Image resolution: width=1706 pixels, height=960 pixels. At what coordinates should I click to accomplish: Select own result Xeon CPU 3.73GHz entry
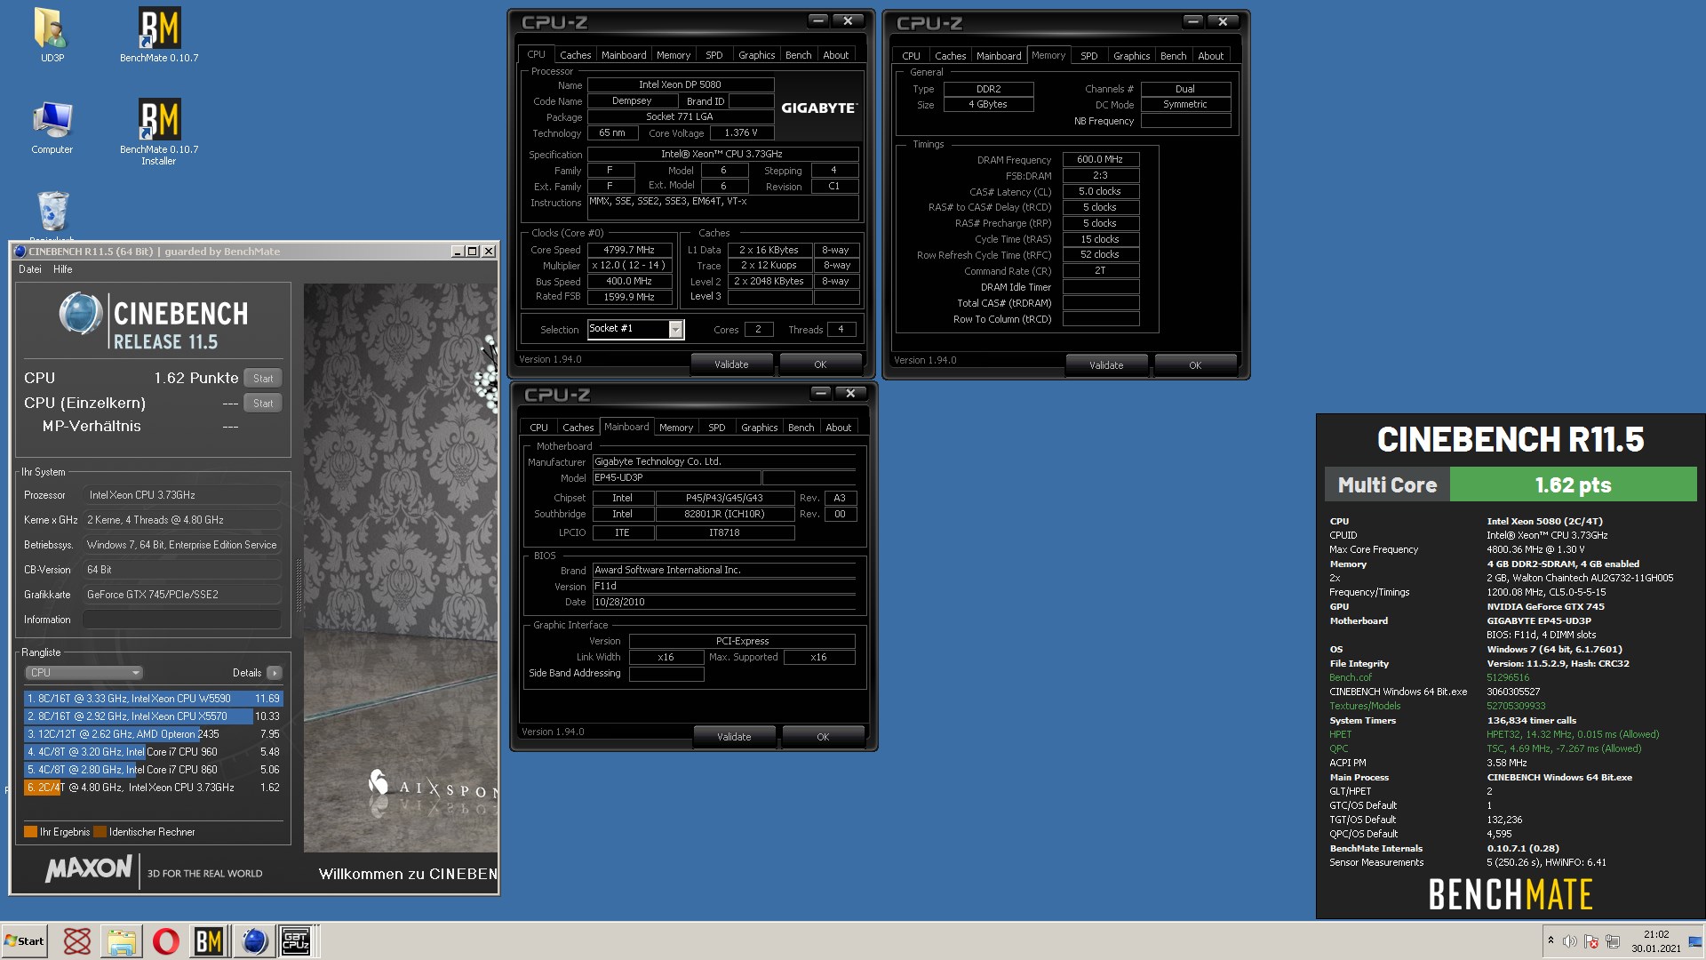[x=154, y=788]
